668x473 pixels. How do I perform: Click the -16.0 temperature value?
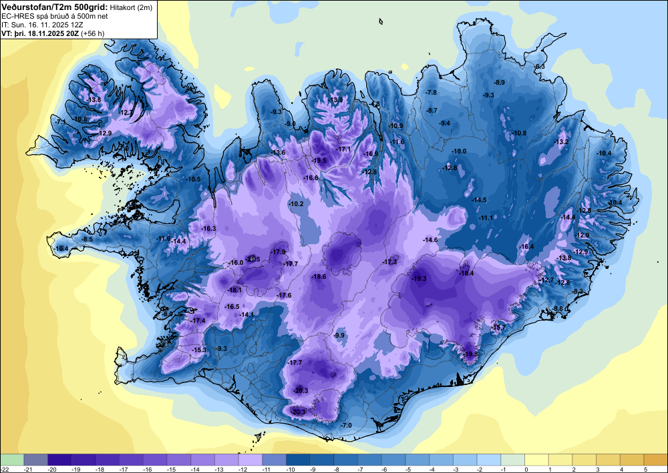click(236, 262)
